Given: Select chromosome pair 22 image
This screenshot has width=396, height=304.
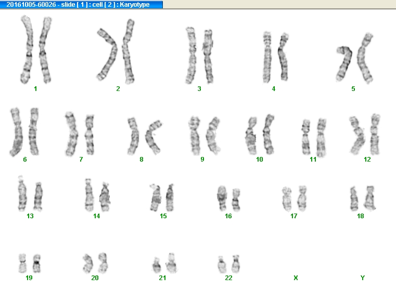Looking at the screenshot, I should pyautogui.click(x=229, y=264).
